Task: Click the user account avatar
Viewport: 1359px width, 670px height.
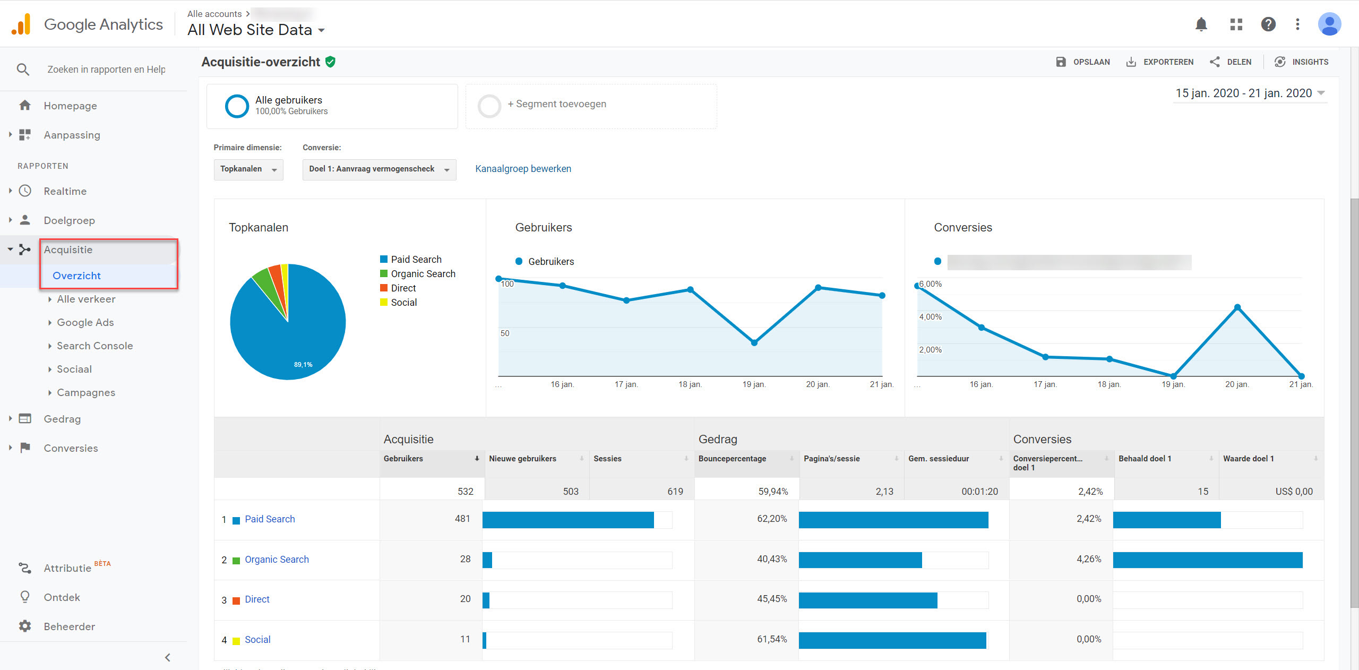Action: tap(1329, 24)
